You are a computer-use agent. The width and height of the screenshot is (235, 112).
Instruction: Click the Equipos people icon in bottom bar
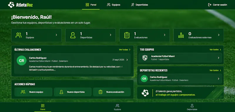coord(117,106)
